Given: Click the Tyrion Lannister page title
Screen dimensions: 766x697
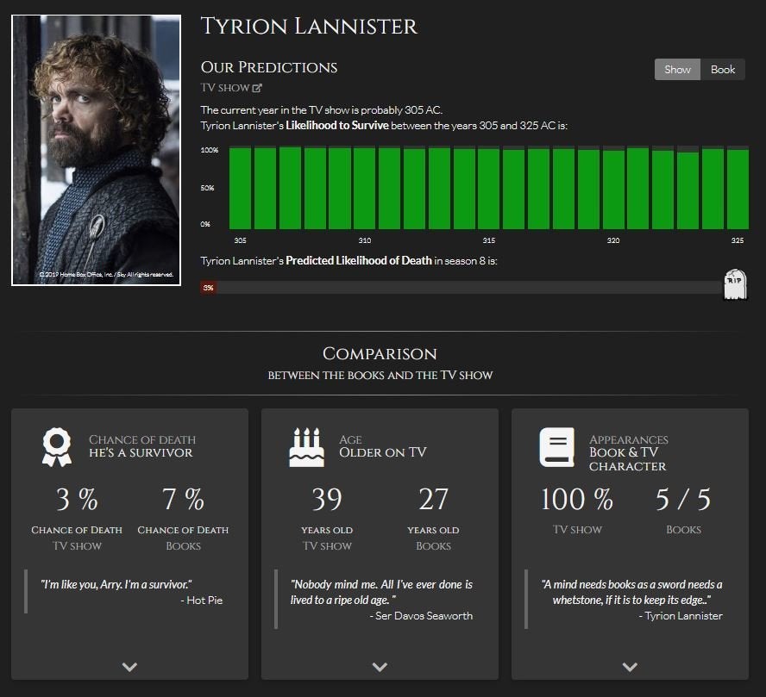Looking at the screenshot, I should 309,26.
